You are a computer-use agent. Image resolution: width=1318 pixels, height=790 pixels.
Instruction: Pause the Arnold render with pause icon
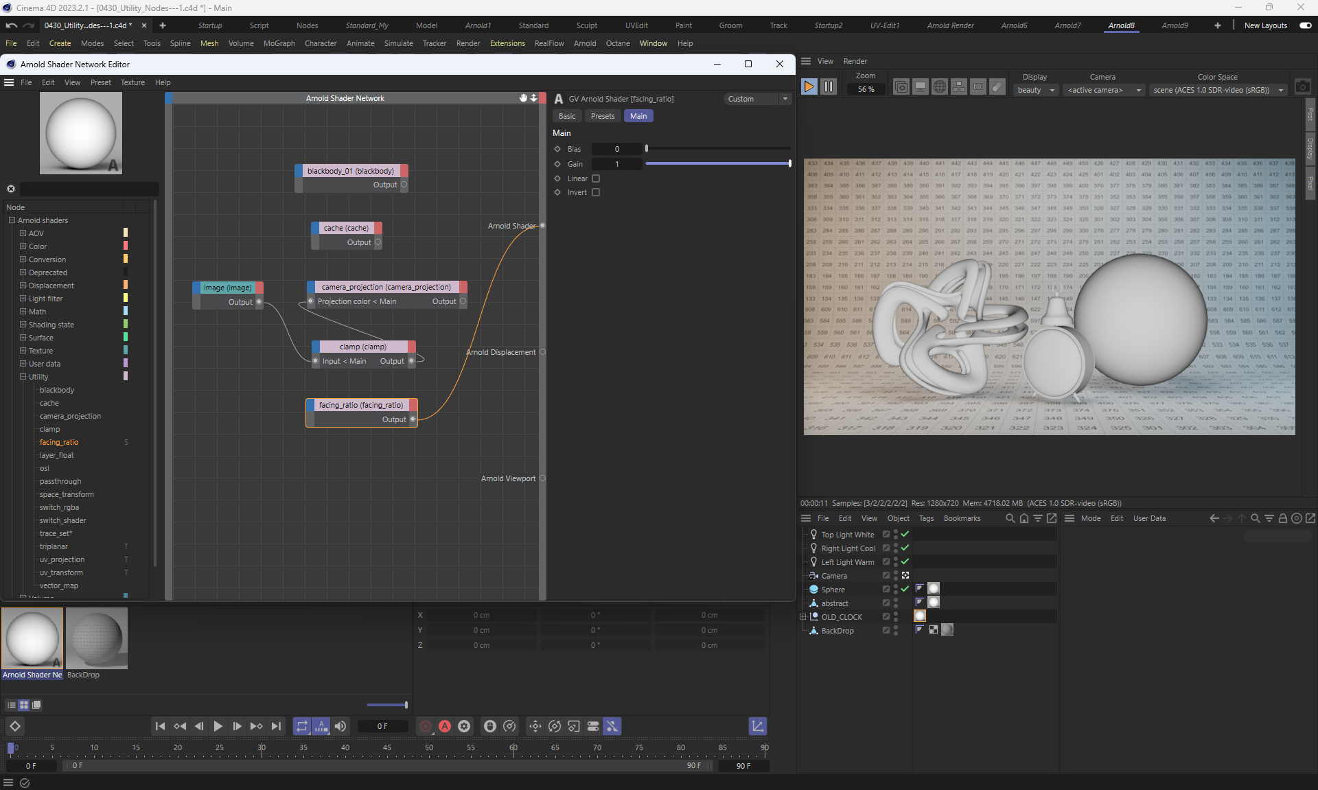click(x=829, y=87)
